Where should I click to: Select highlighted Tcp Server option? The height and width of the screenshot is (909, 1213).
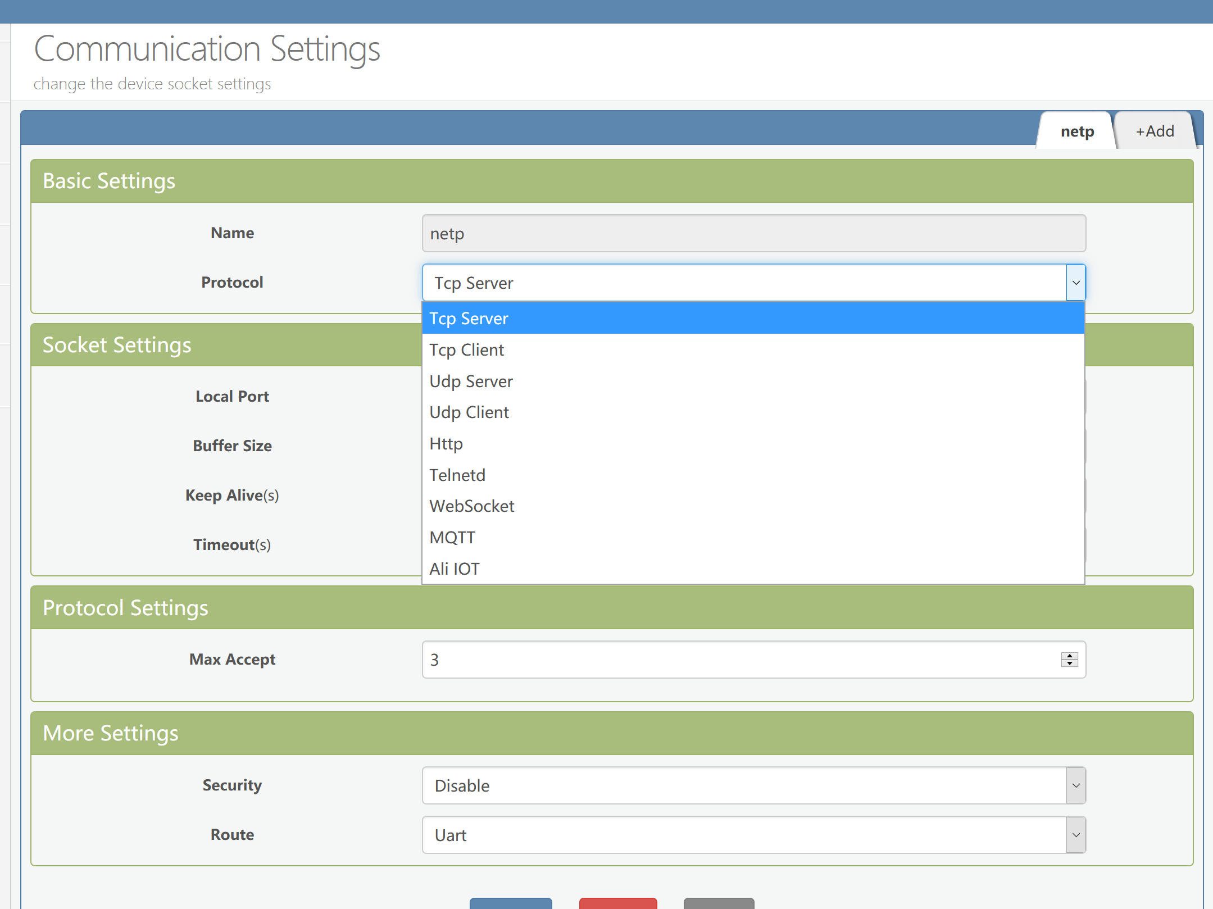(469, 319)
